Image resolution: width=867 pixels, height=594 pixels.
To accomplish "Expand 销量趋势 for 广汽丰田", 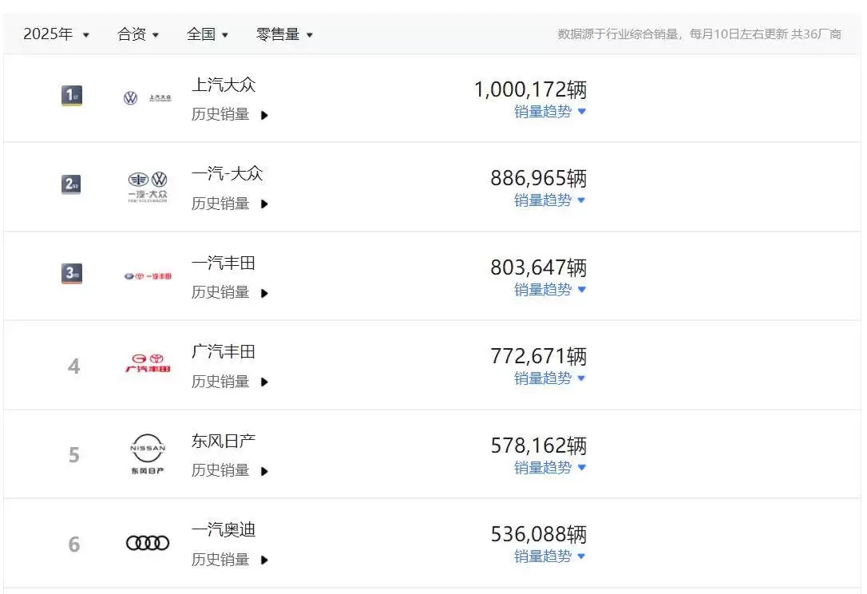I will point(550,378).
